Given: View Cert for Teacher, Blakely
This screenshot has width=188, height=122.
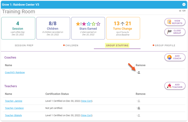Looking at the screenshot, I should (86, 115).
